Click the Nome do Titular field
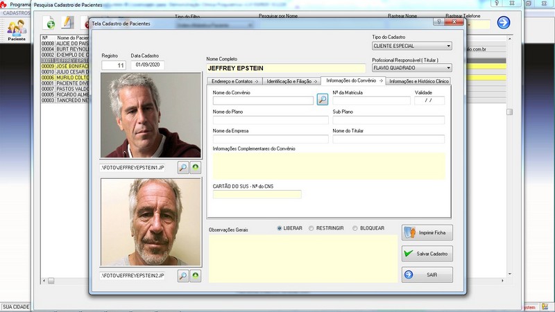The height and width of the screenshot is (312, 555). tap(388, 139)
